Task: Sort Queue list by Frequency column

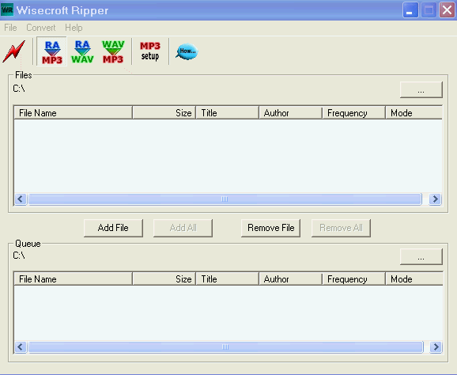Action: [x=354, y=279]
